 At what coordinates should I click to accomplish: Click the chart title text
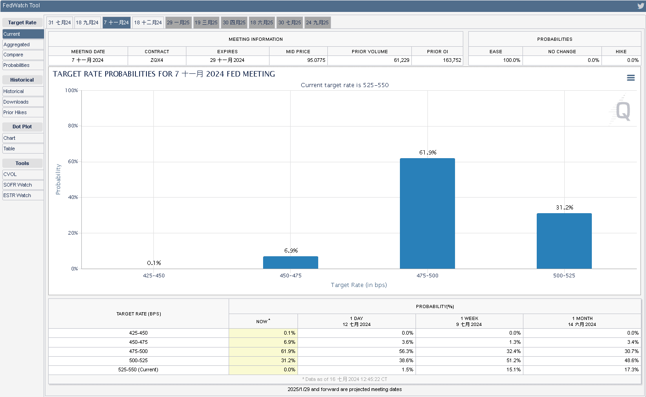click(164, 74)
